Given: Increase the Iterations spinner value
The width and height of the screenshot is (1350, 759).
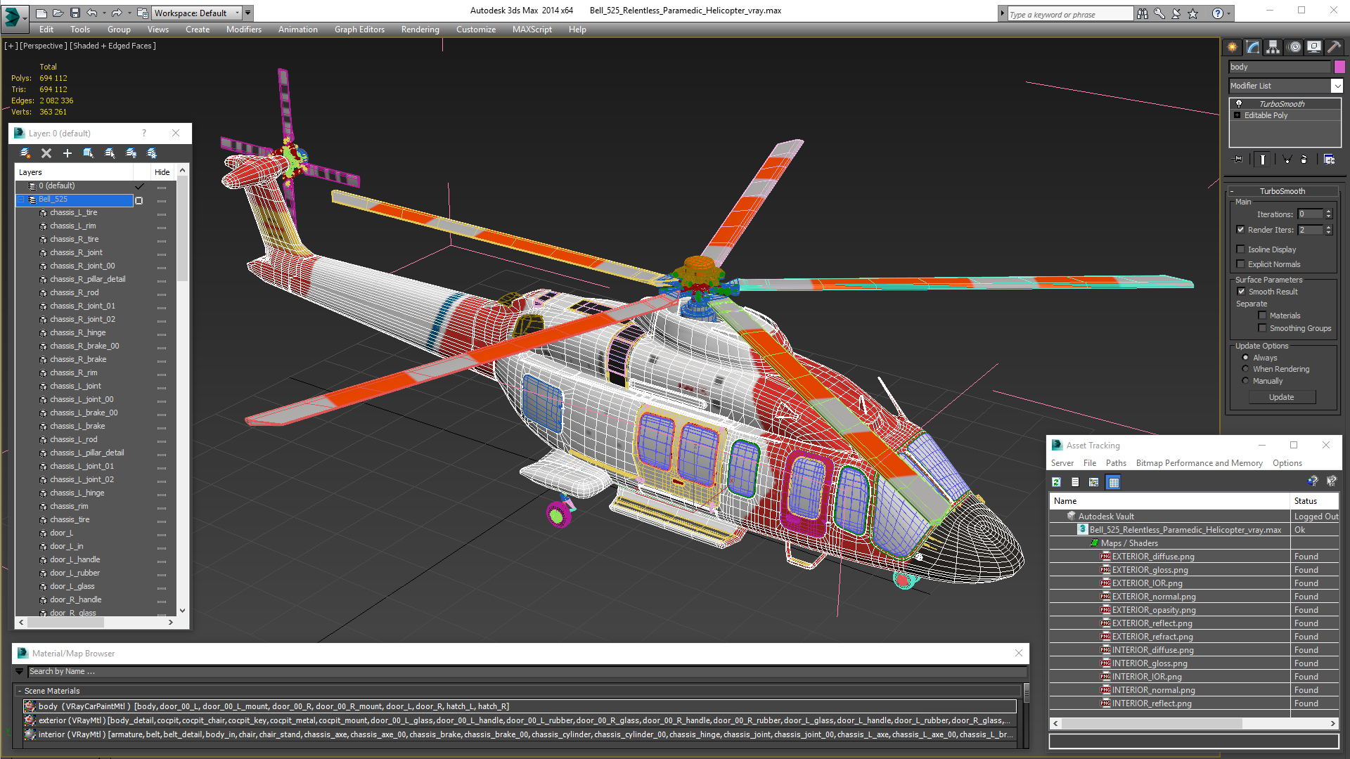Looking at the screenshot, I should tap(1328, 212).
